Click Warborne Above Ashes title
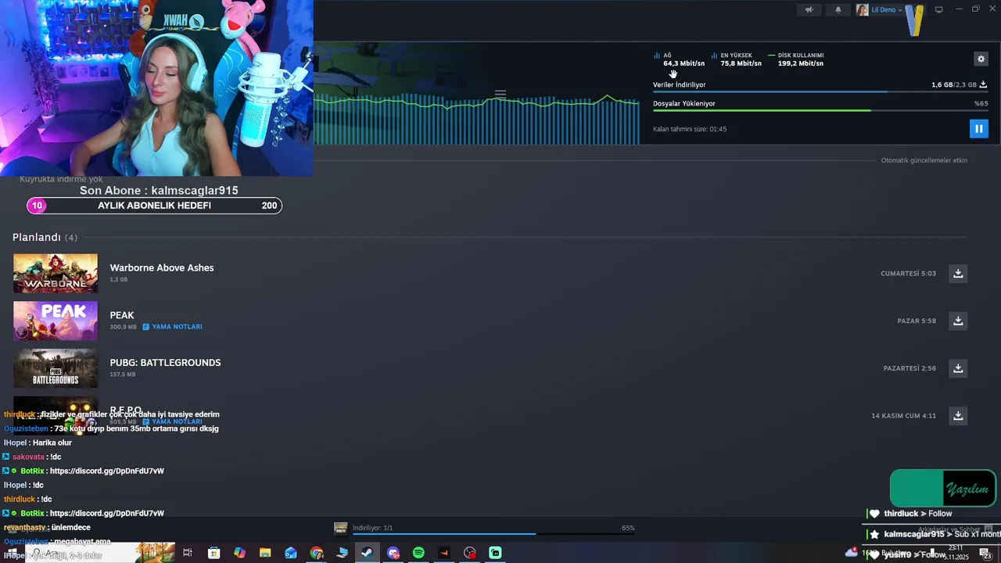The height and width of the screenshot is (563, 1001). point(162,267)
